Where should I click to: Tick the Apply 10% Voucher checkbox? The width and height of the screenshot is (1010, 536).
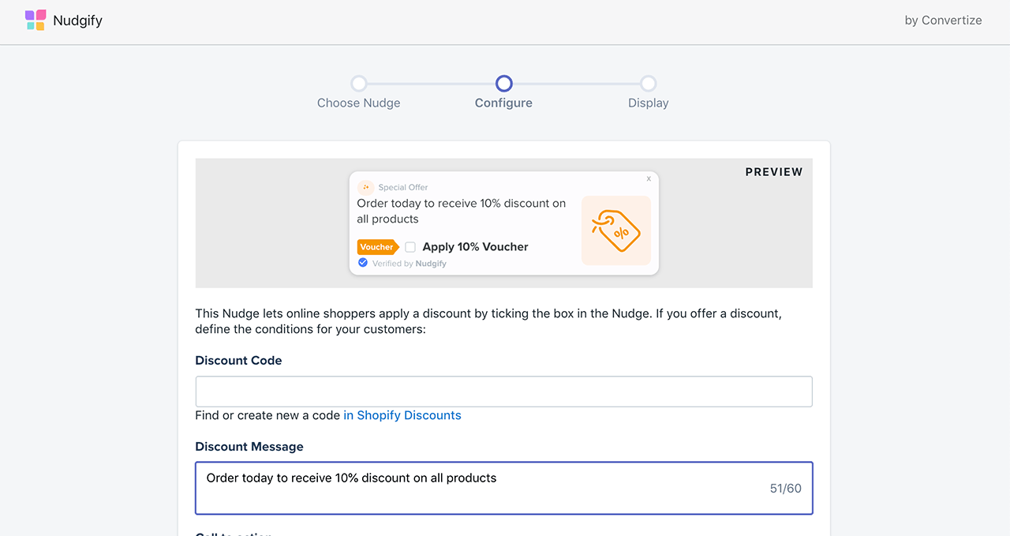pyautogui.click(x=410, y=247)
